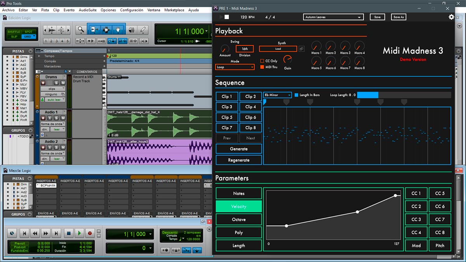
Task: Select the Selector waveform tool
Action: click(106, 29)
